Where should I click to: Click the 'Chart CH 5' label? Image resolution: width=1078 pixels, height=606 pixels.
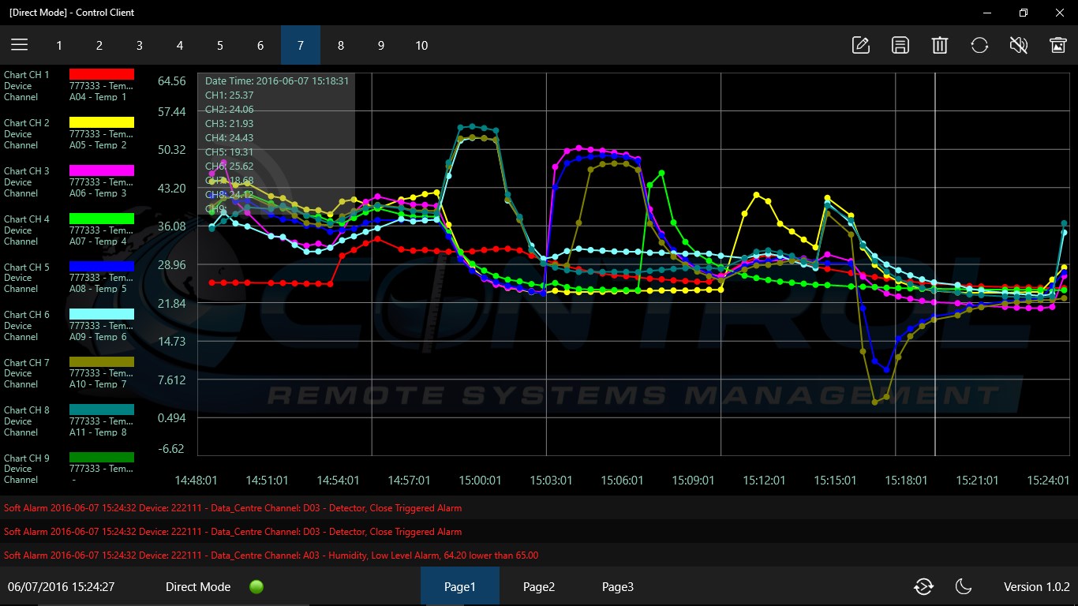[27, 267]
